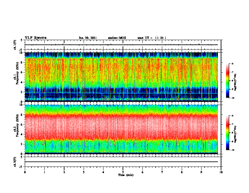
Task: Click the ch.2 spectrogram plot area
Action: (x=121, y=129)
